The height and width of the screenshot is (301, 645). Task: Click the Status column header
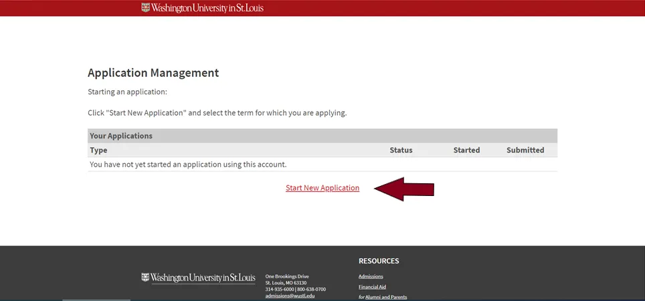[x=401, y=150]
